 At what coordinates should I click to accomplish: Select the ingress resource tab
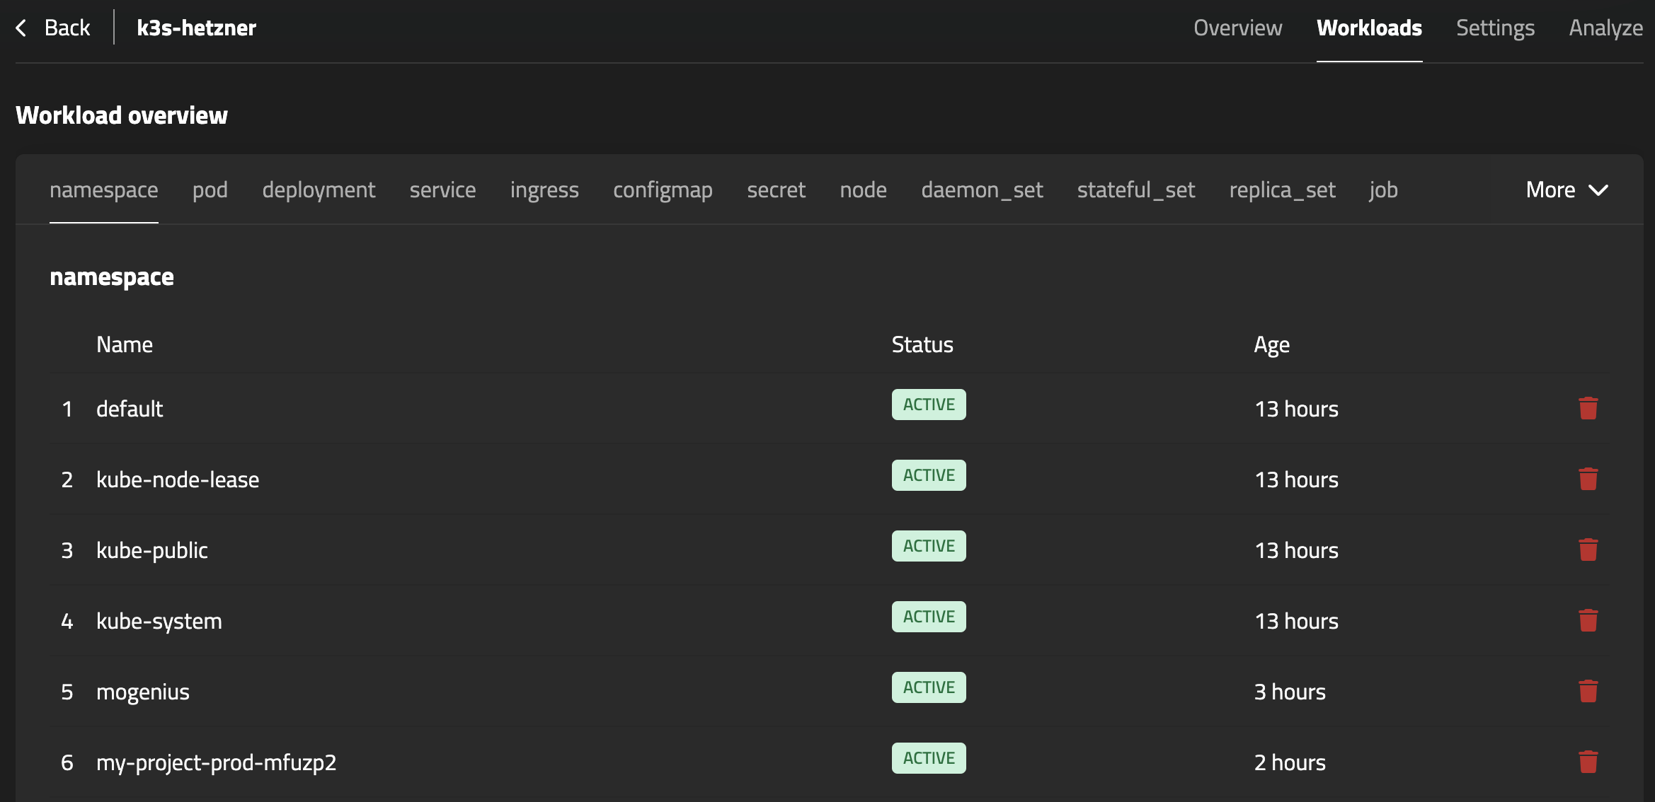(x=544, y=190)
